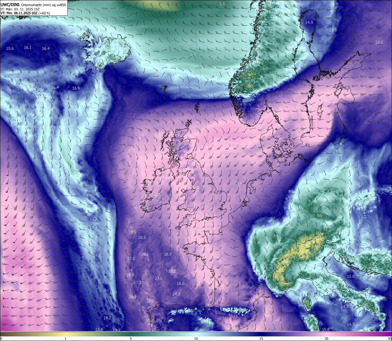Click the 27.1 value label
392x341 pixels.
158,279
